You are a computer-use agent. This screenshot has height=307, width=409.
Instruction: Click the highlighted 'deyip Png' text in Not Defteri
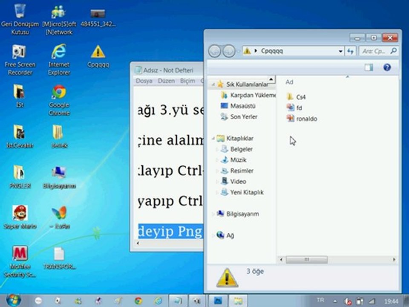pos(170,231)
